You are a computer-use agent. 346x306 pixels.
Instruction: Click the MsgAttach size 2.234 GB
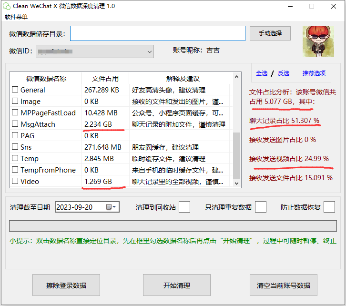pyautogui.click(x=98, y=124)
